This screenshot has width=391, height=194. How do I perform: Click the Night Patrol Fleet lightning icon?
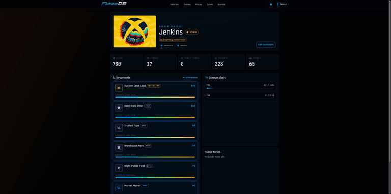tap(119, 168)
